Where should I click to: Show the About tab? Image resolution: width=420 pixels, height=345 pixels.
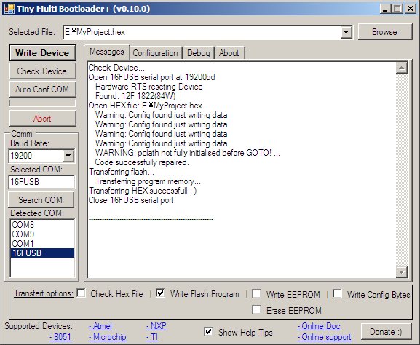pos(229,53)
